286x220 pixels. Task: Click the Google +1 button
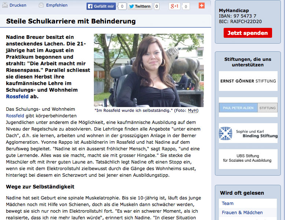pos(175,6)
